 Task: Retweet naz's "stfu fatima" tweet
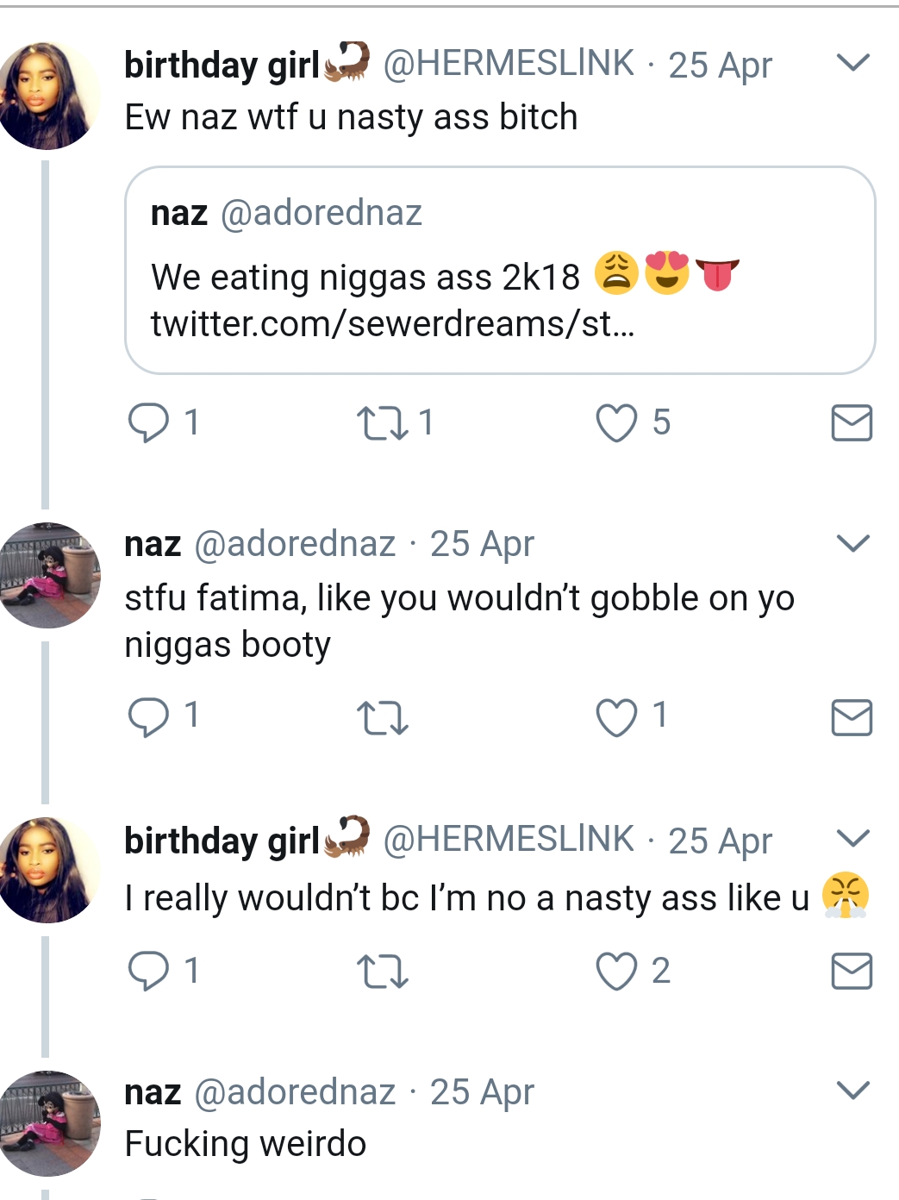point(382,718)
